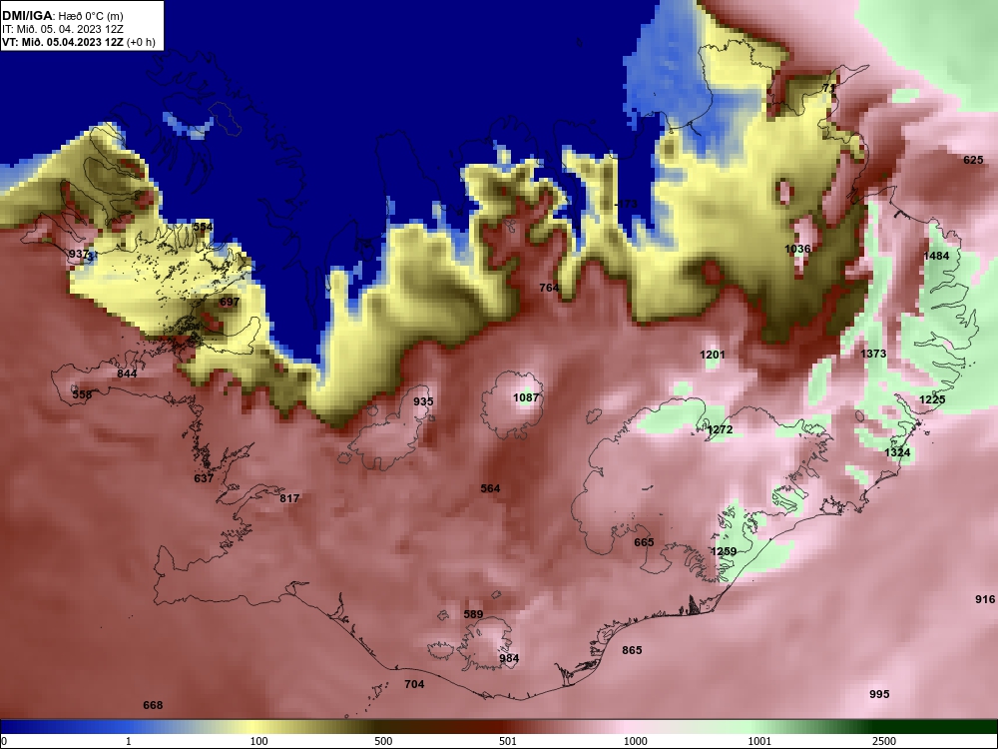The image size is (998, 749).
Task: Click the map value 916
Action: tap(985, 599)
